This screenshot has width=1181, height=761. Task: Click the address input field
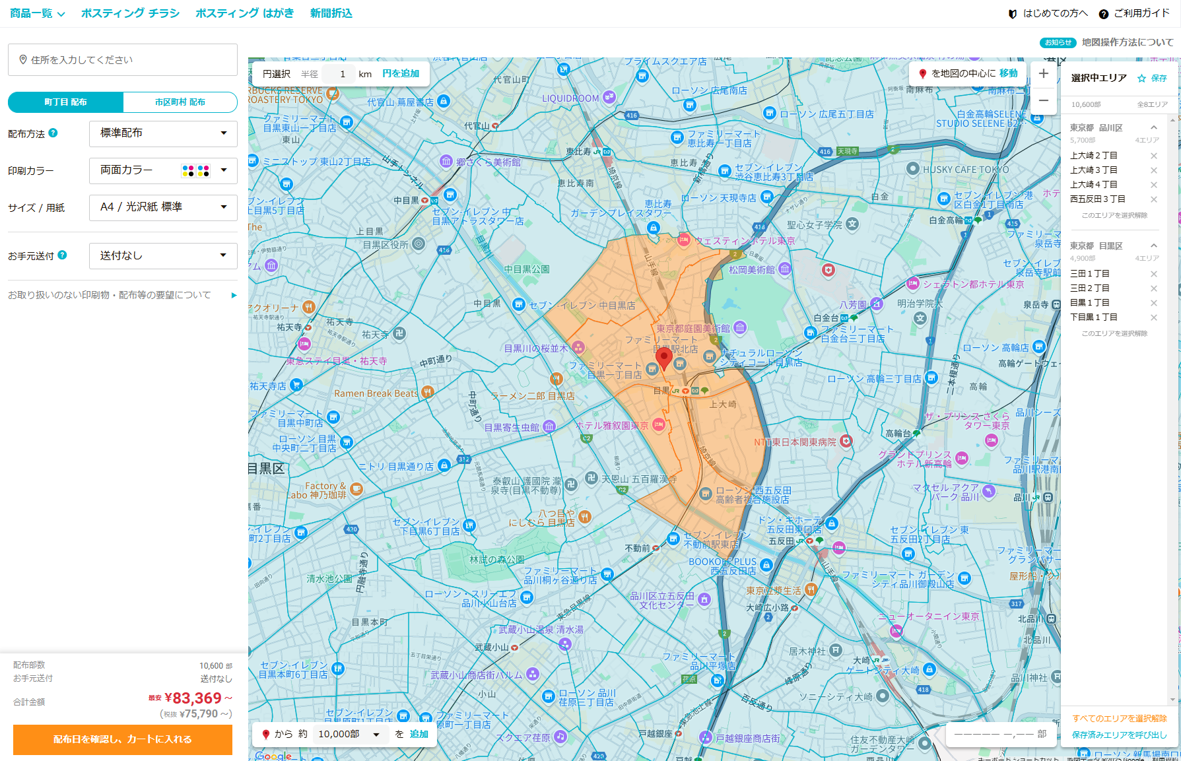pyautogui.click(x=123, y=60)
